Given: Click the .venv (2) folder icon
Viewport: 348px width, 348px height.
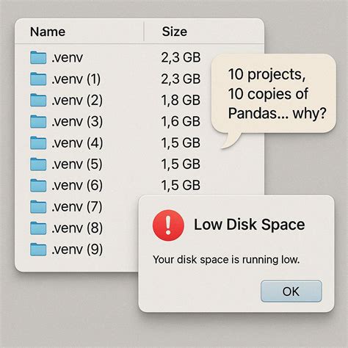Looking at the screenshot, I should (38, 100).
